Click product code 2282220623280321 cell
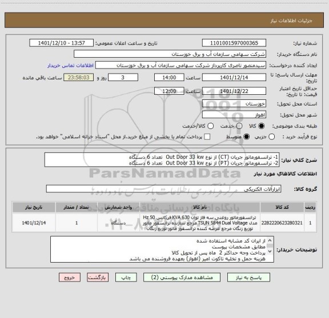The image size is (329, 318). point(282,223)
